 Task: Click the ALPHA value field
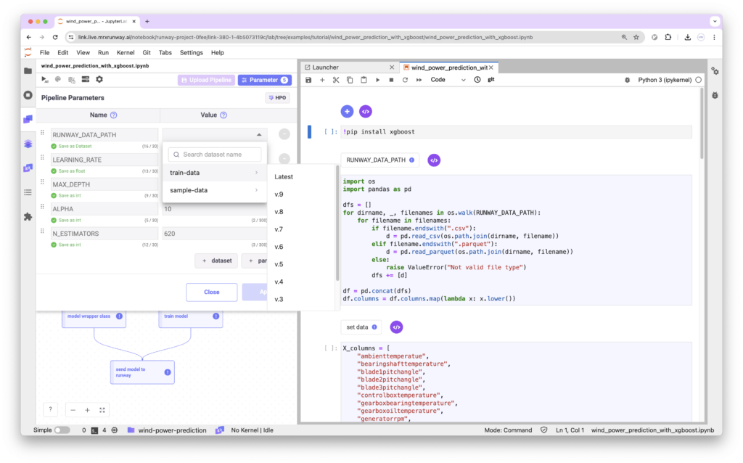click(215, 209)
